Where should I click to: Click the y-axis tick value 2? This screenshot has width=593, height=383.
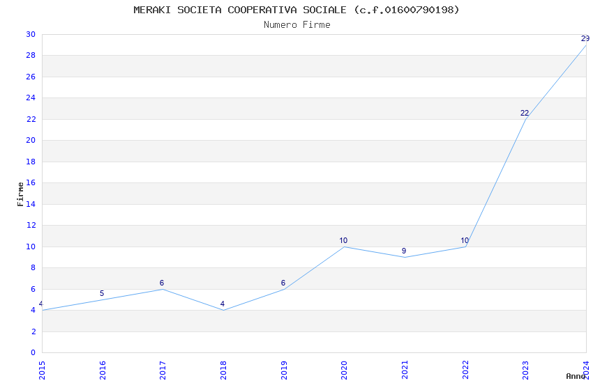pyautogui.click(x=33, y=331)
